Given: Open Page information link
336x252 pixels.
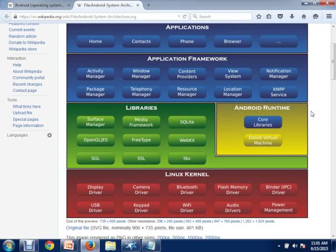Looking at the screenshot, I should (28, 125).
